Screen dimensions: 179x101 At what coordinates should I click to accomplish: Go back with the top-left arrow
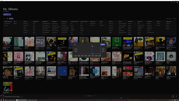[x=4, y=3]
